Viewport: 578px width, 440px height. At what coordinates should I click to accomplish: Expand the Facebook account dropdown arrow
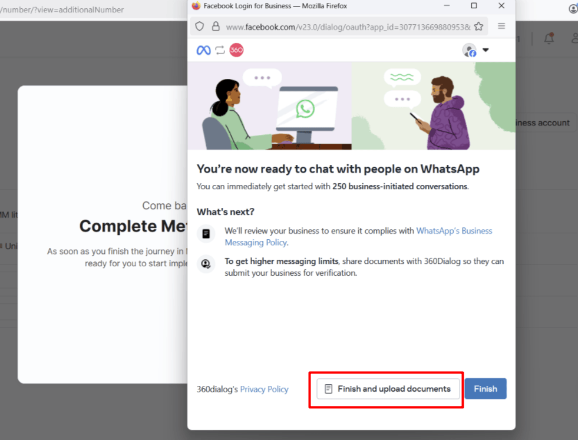pyautogui.click(x=485, y=50)
